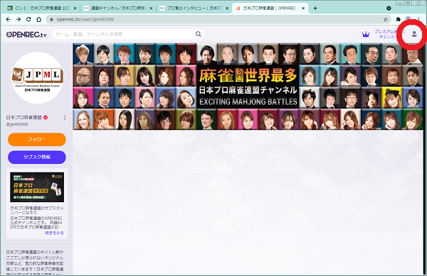The width and height of the screenshot is (427, 276).
Task: Bookmark this page with the star icon
Action: click(x=385, y=19)
